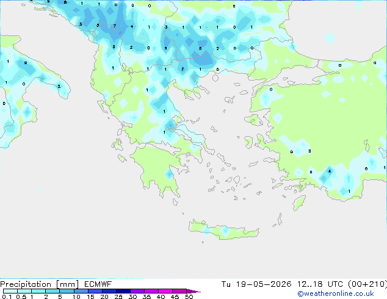Viewport: 387px width, 299px height.
Task: Click the "10" legend scale label
Action: [x=76, y=297]
